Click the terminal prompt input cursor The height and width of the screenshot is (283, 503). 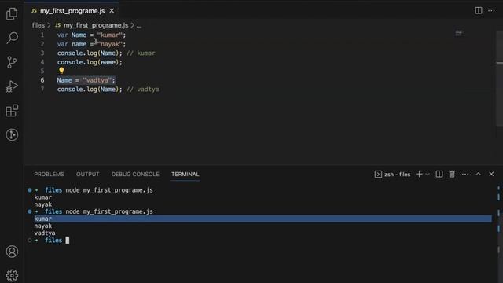click(68, 241)
